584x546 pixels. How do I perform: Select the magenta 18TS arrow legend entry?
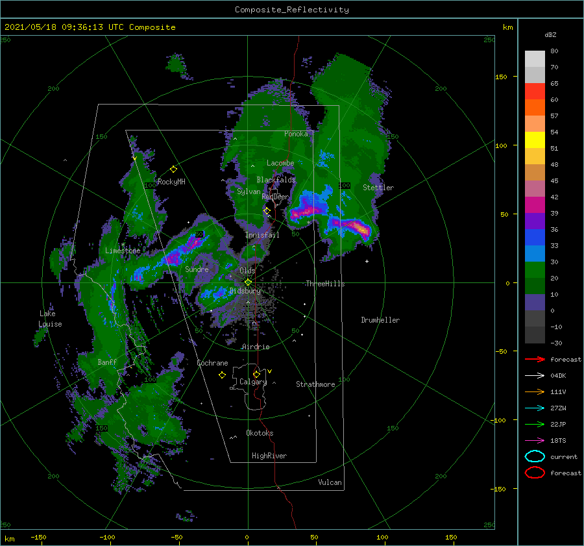coord(535,441)
